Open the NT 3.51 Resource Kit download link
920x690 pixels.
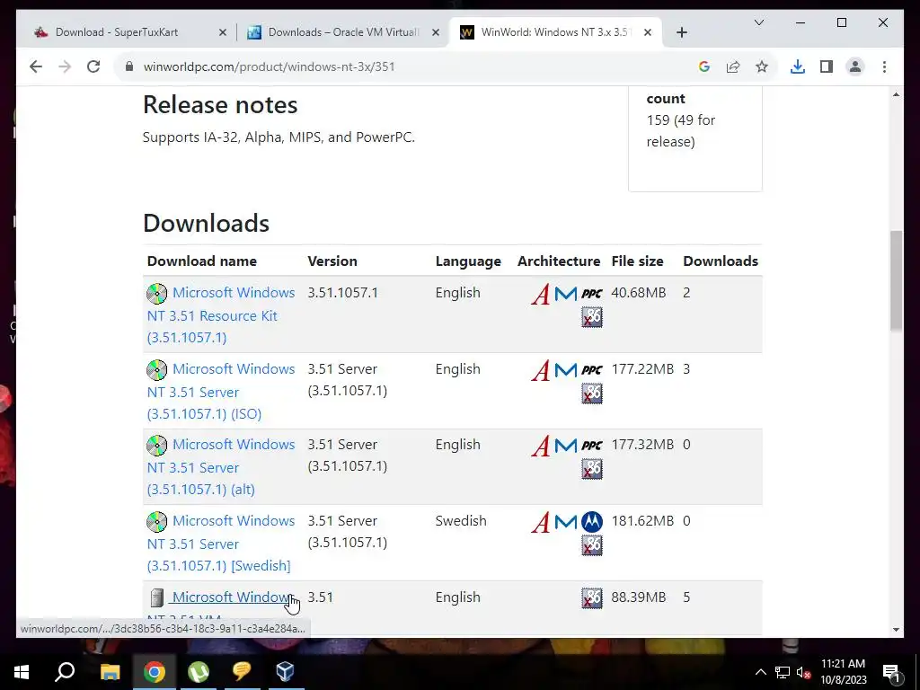point(221,315)
